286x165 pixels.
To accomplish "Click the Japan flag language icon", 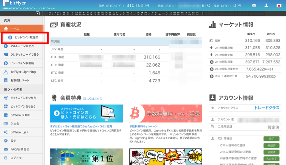I will coord(279,5).
